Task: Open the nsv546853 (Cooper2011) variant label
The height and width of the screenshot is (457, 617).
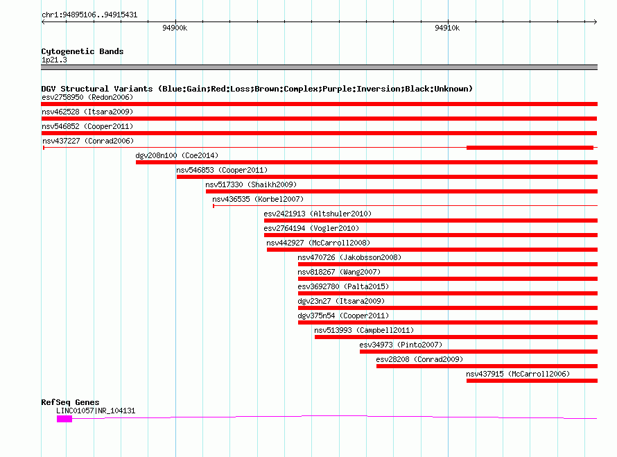Action: (x=222, y=170)
